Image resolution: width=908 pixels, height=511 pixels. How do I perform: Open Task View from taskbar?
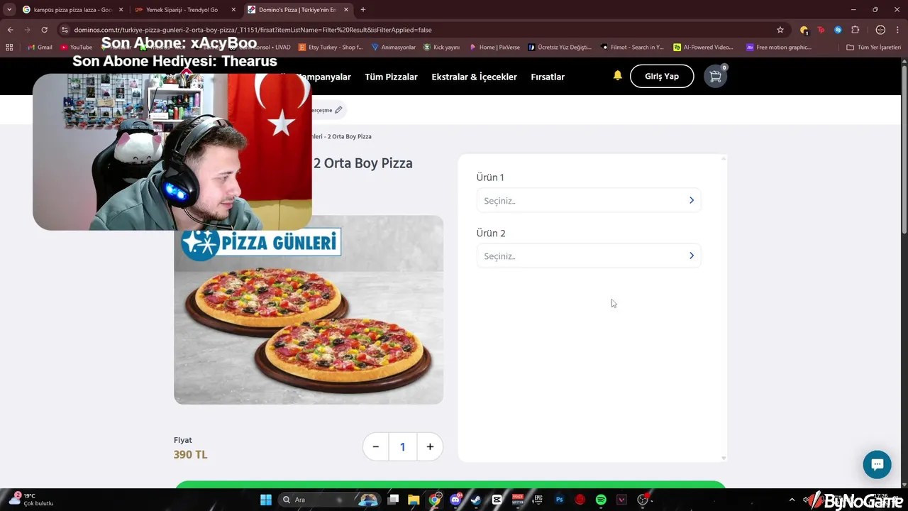point(394,500)
